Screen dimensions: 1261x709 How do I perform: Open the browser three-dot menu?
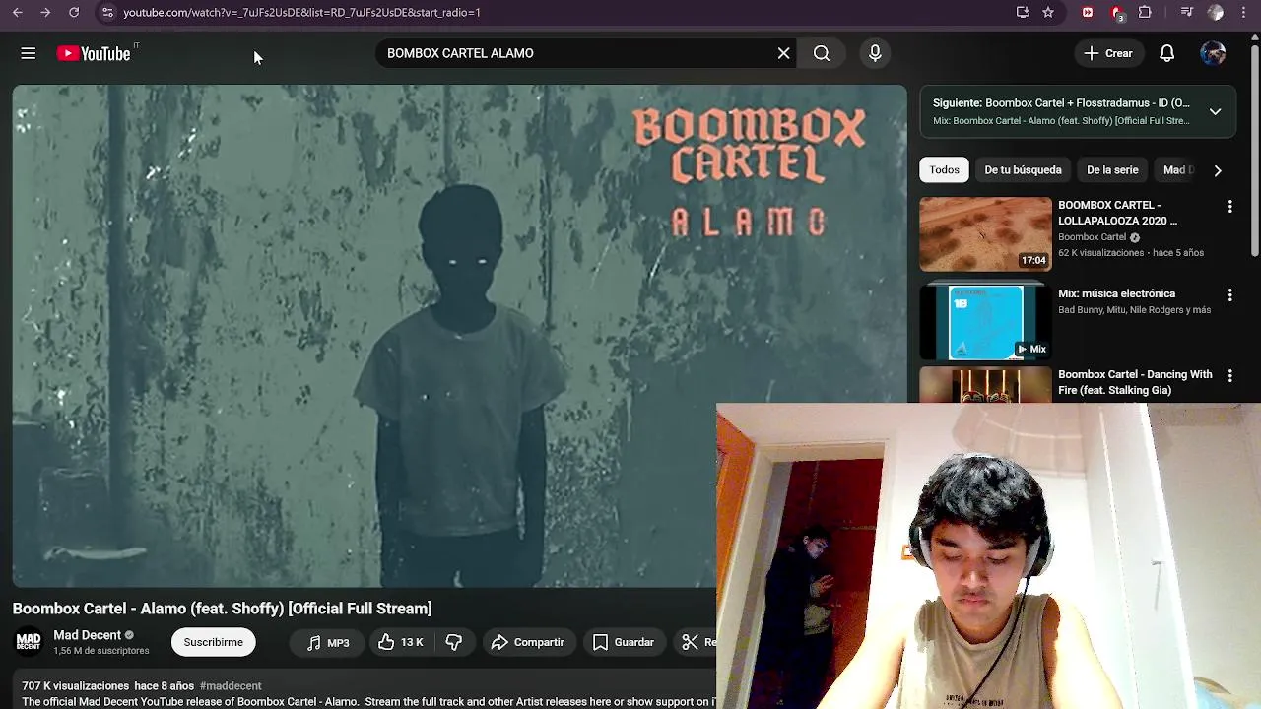pyautogui.click(x=1244, y=12)
